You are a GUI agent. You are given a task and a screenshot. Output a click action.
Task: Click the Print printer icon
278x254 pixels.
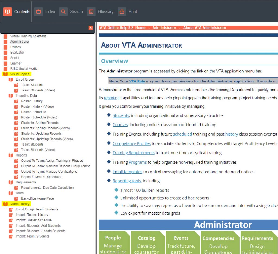122,12
